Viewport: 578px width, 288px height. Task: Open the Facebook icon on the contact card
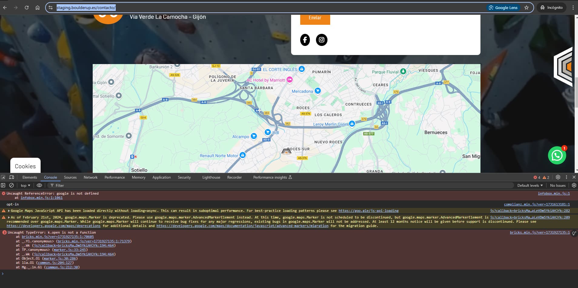point(305,40)
